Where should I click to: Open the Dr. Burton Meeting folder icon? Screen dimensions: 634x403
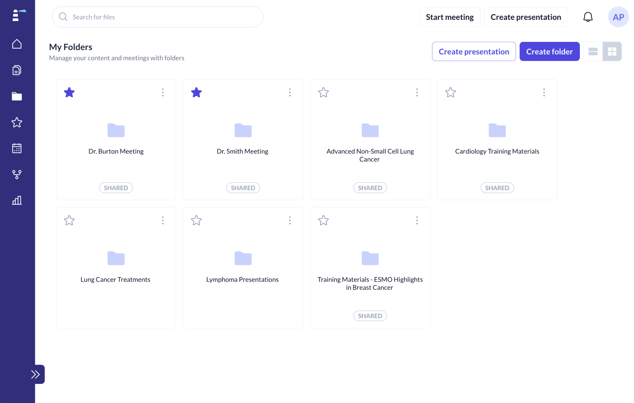point(116,130)
